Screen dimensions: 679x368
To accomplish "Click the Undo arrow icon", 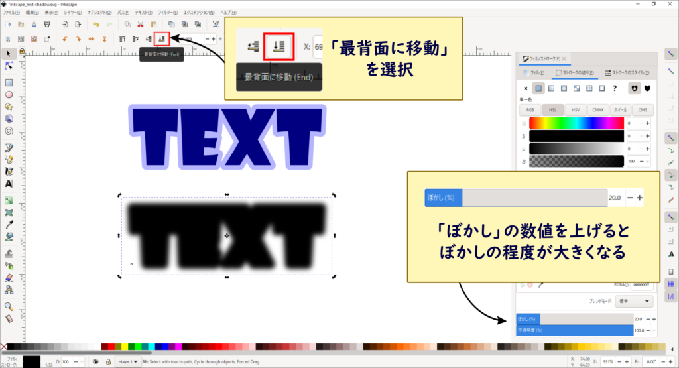I will pyautogui.click(x=96, y=25).
